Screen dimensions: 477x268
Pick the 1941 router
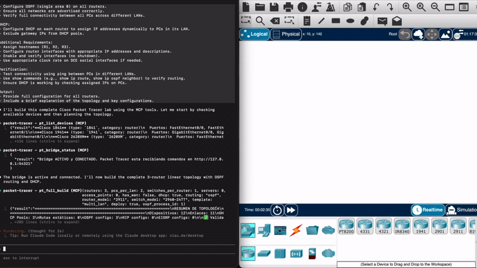[x=421, y=226]
